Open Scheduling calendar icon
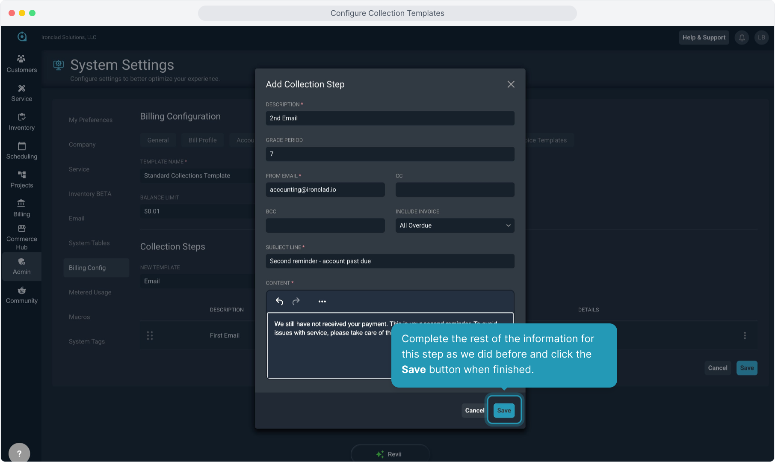Image resolution: width=775 pixels, height=462 pixels. coord(21,146)
